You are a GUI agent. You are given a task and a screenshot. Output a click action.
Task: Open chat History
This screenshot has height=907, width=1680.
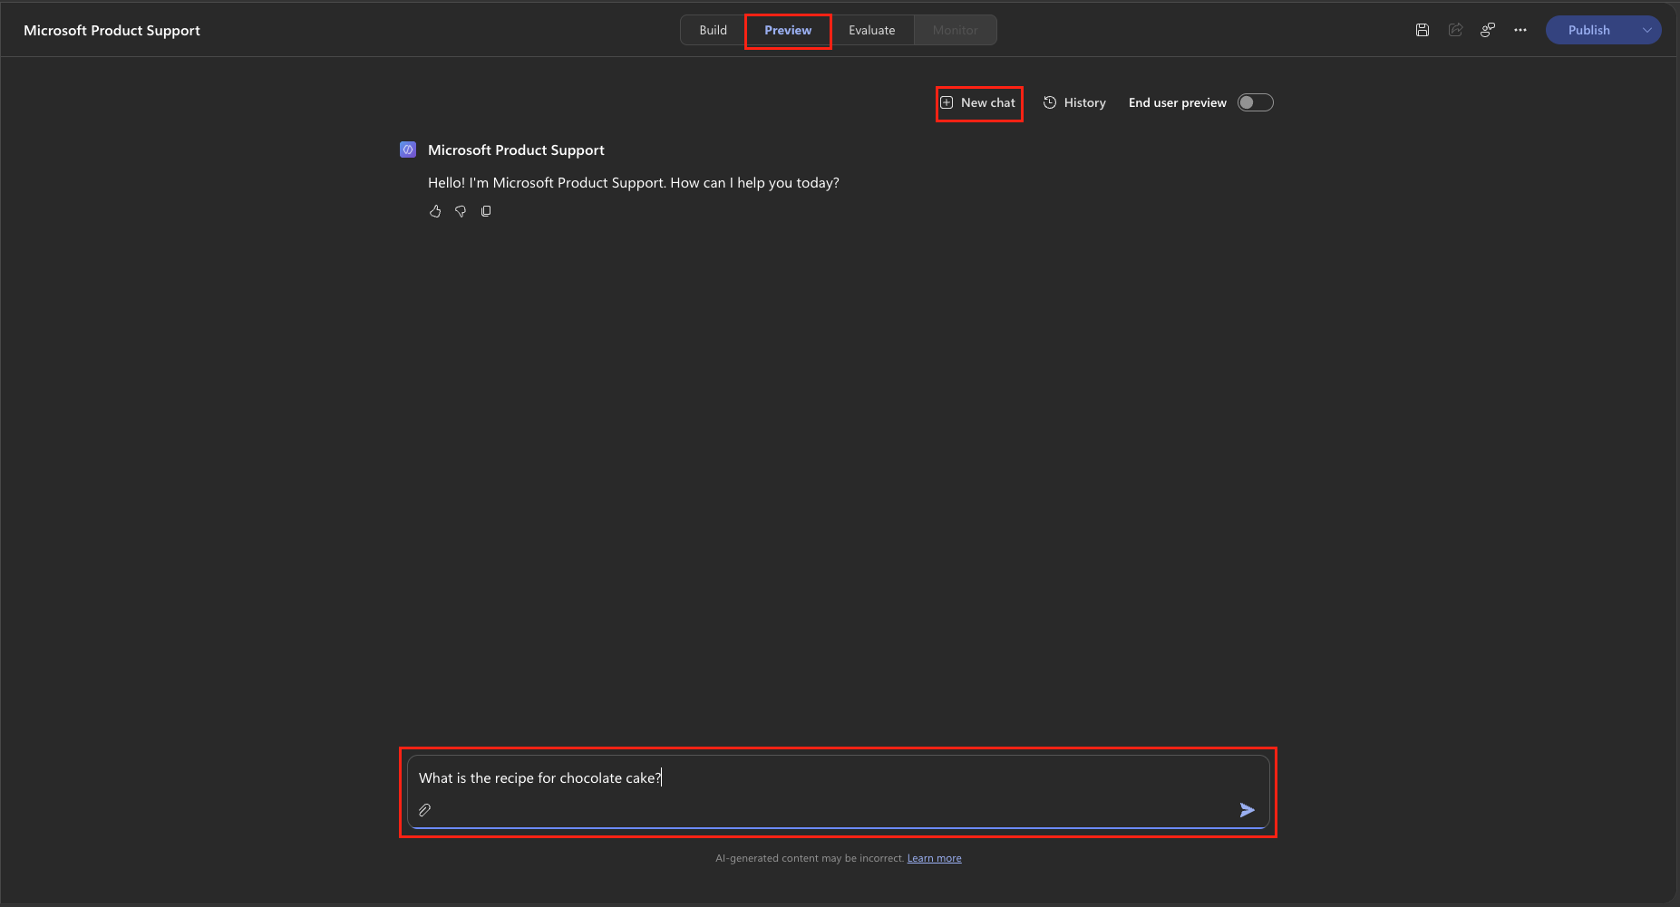1074,102
